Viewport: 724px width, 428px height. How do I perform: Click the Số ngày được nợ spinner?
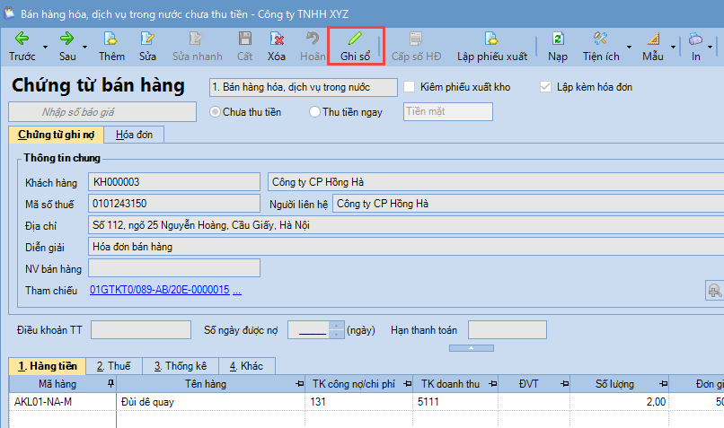click(337, 330)
